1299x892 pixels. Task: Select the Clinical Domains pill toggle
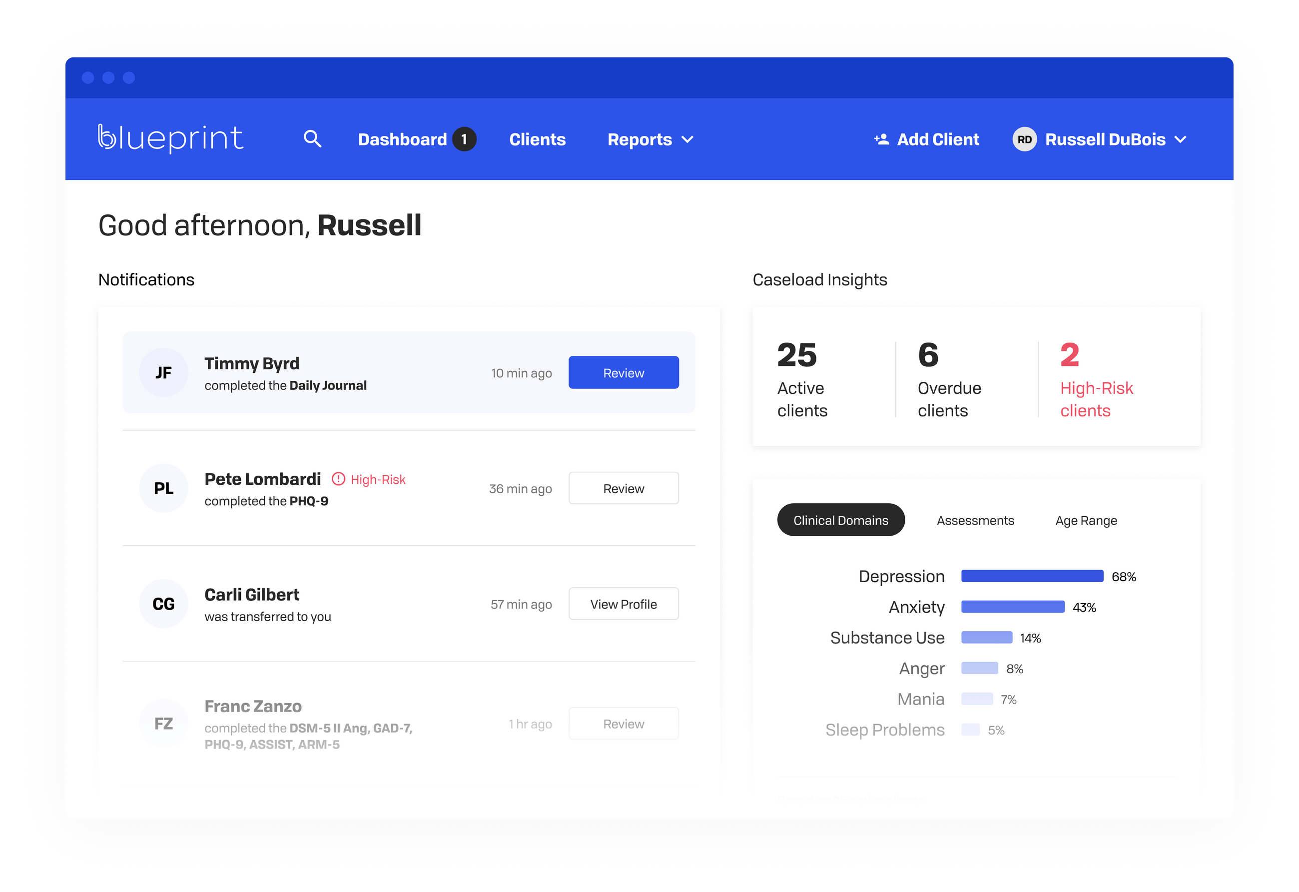pyautogui.click(x=841, y=520)
